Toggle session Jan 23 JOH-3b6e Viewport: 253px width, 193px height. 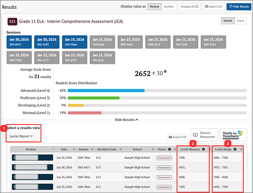75,42
